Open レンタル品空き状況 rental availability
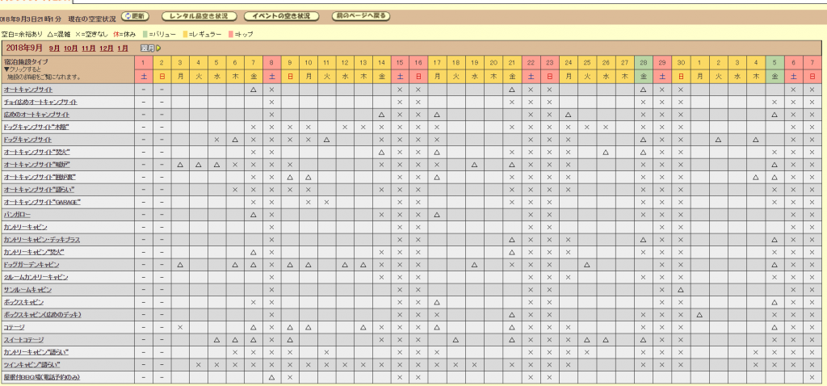Screen dimensions: 827x386 pos(198,16)
